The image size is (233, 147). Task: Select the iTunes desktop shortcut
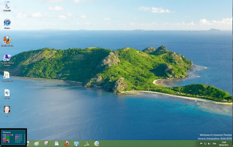[x=7, y=24]
